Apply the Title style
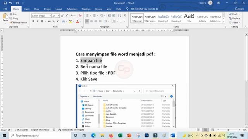The image size is (248, 139). [189, 18]
